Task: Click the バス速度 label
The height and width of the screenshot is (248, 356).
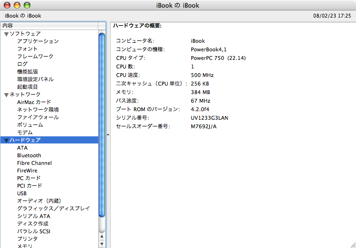Action: [127, 101]
